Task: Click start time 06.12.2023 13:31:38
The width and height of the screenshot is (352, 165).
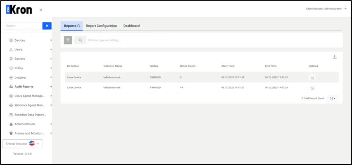Action: 233,78
